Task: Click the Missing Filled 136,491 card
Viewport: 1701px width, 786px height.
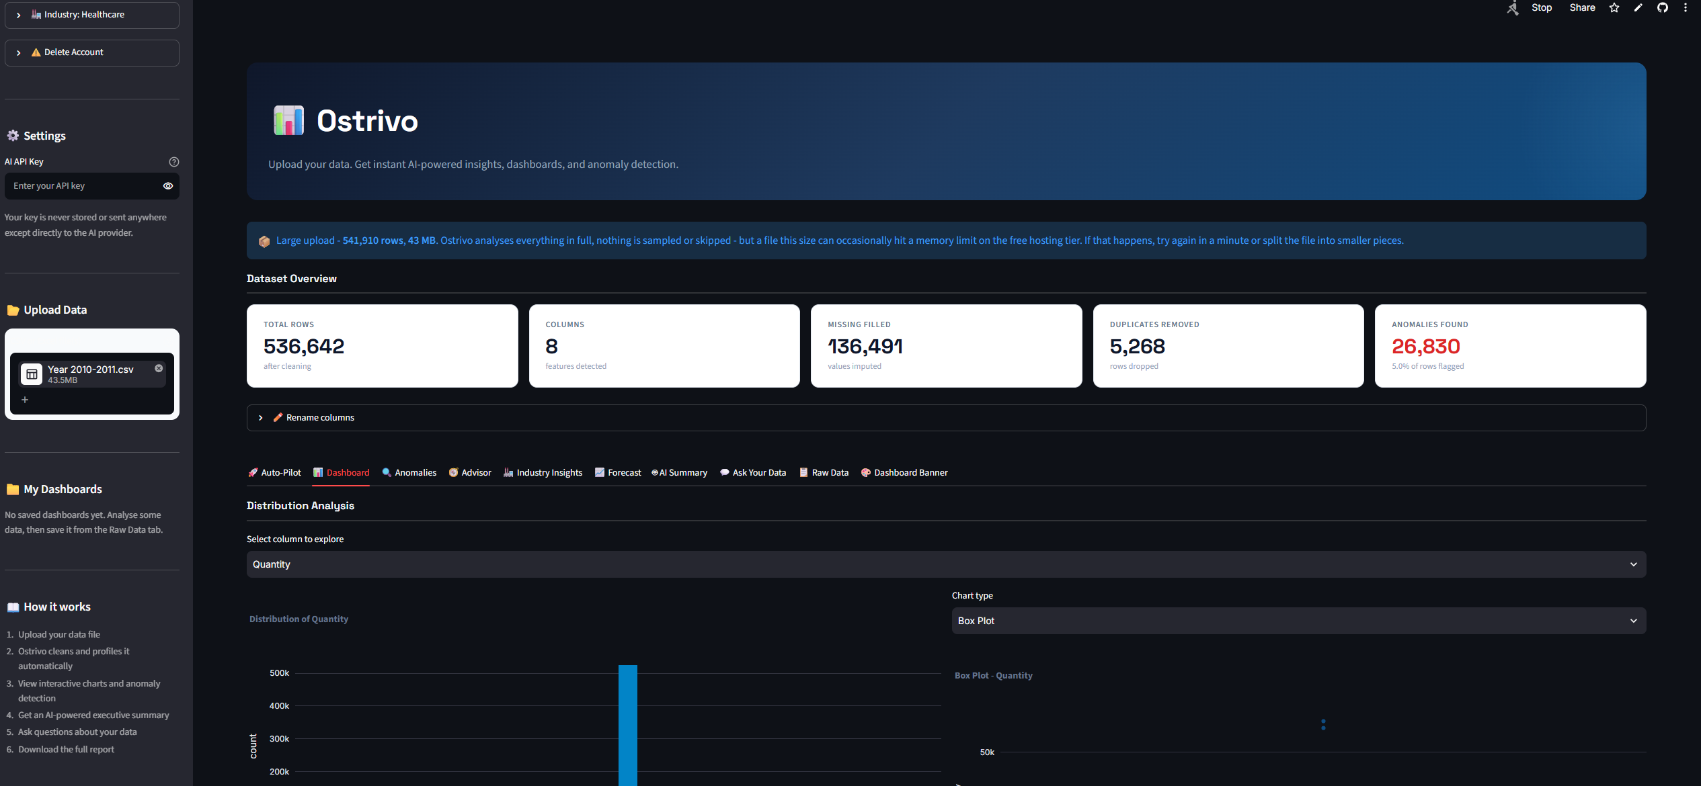Action: point(947,346)
